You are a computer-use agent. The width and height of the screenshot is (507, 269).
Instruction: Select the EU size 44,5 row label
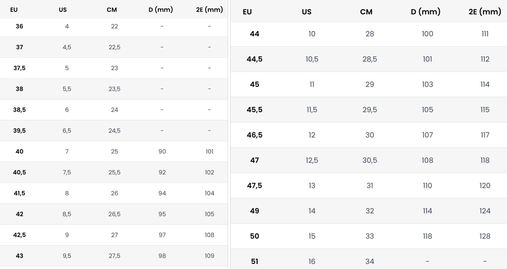pyautogui.click(x=255, y=59)
